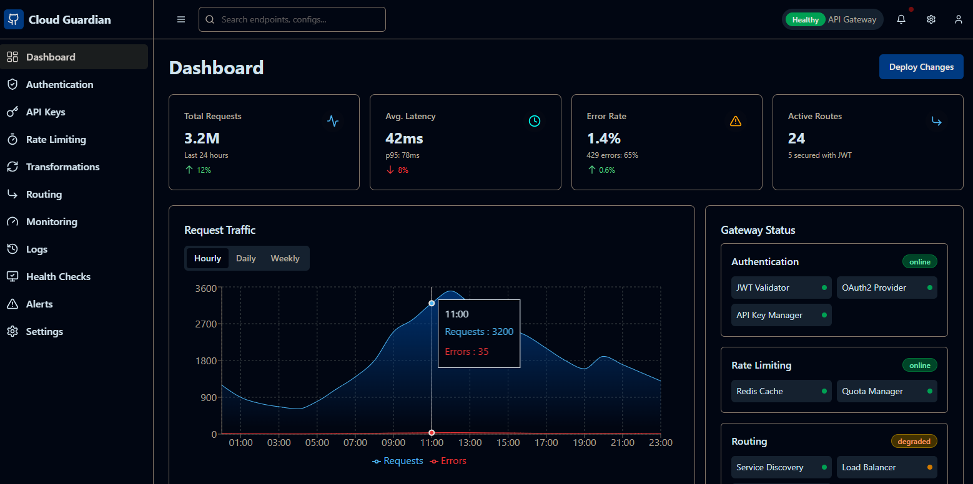Click the Alerts triangle icon in the sidebar
Screen dimensions: 973x484
(12, 304)
